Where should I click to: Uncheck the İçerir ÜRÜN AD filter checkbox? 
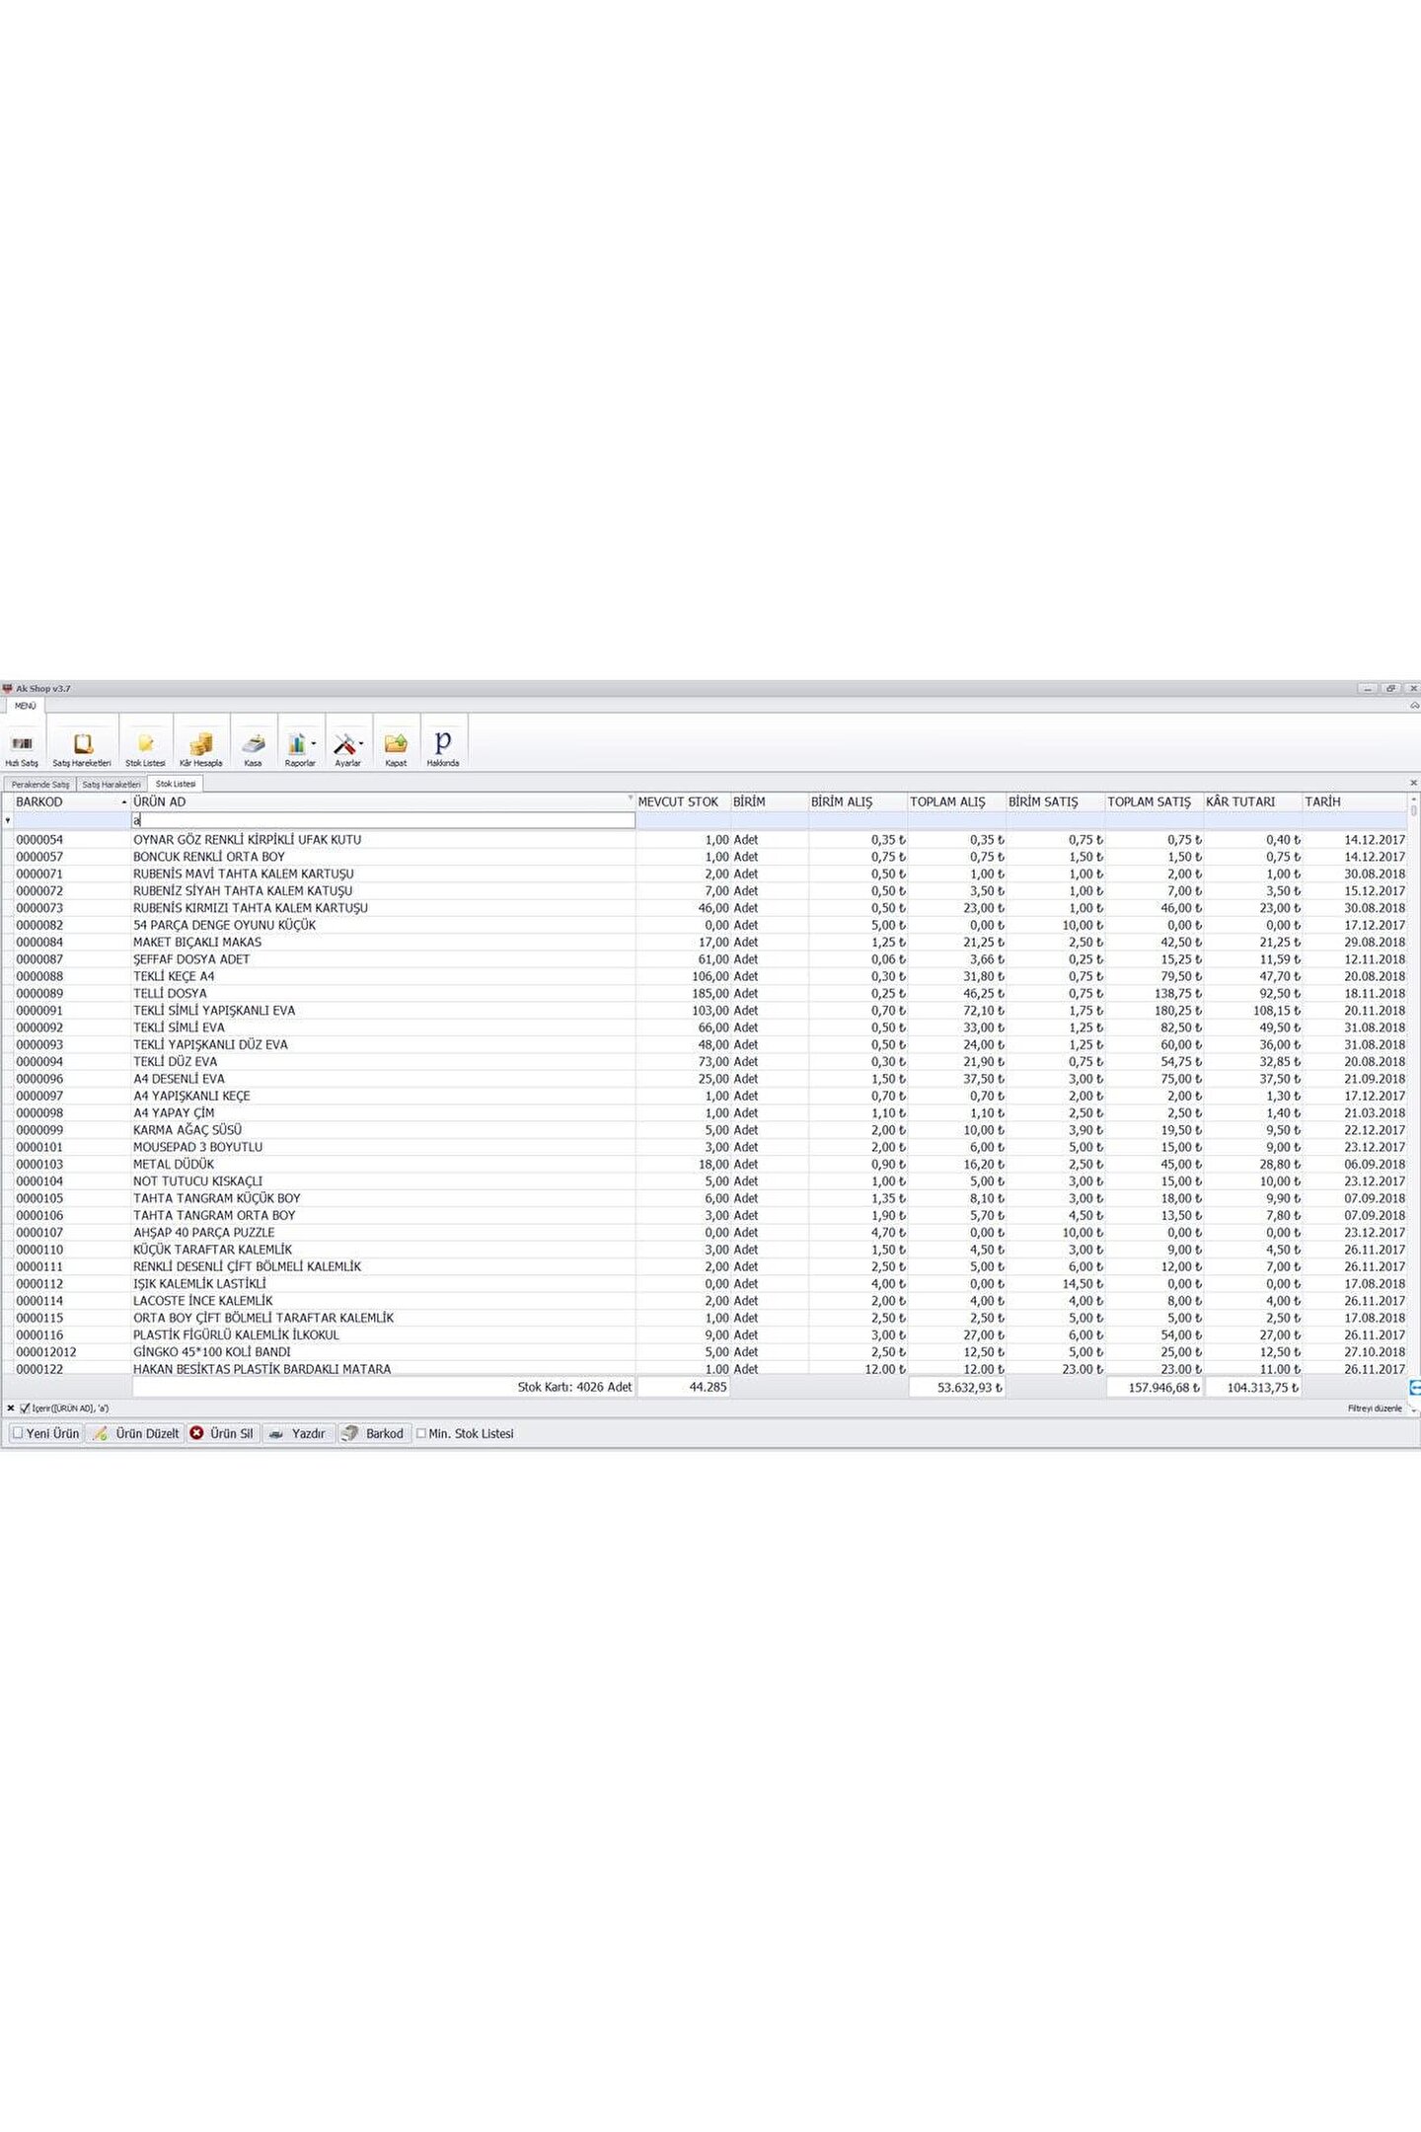[x=25, y=1409]
